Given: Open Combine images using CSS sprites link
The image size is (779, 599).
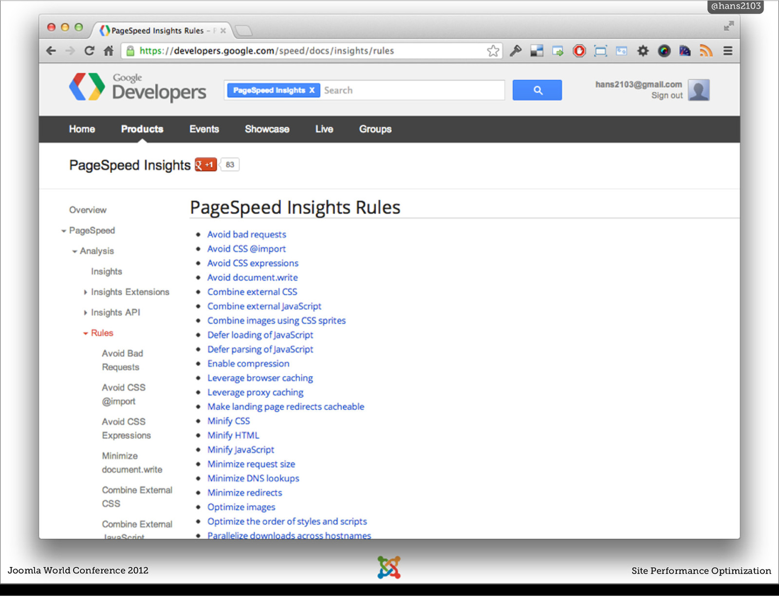Looking at the screenshot, I should pyautogui.click(x=277, y=320).
